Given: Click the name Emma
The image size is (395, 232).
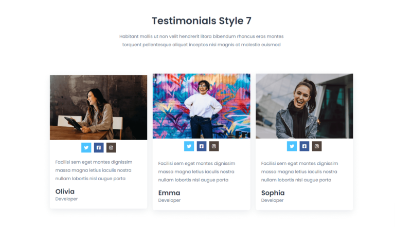Looking at the screenshot, I should pos(169,193).
